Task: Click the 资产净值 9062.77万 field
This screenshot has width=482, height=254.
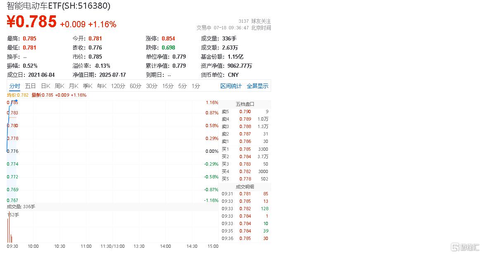Action: (227, 66)
